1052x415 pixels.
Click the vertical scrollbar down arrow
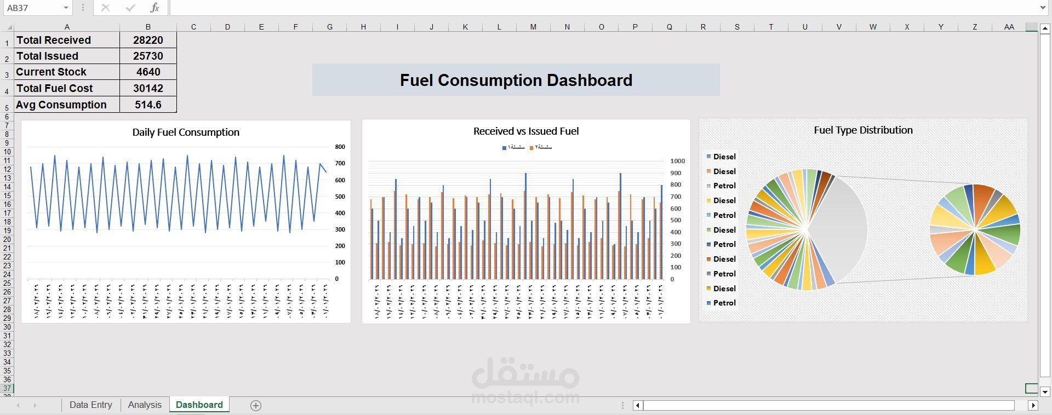(1045, 391)
